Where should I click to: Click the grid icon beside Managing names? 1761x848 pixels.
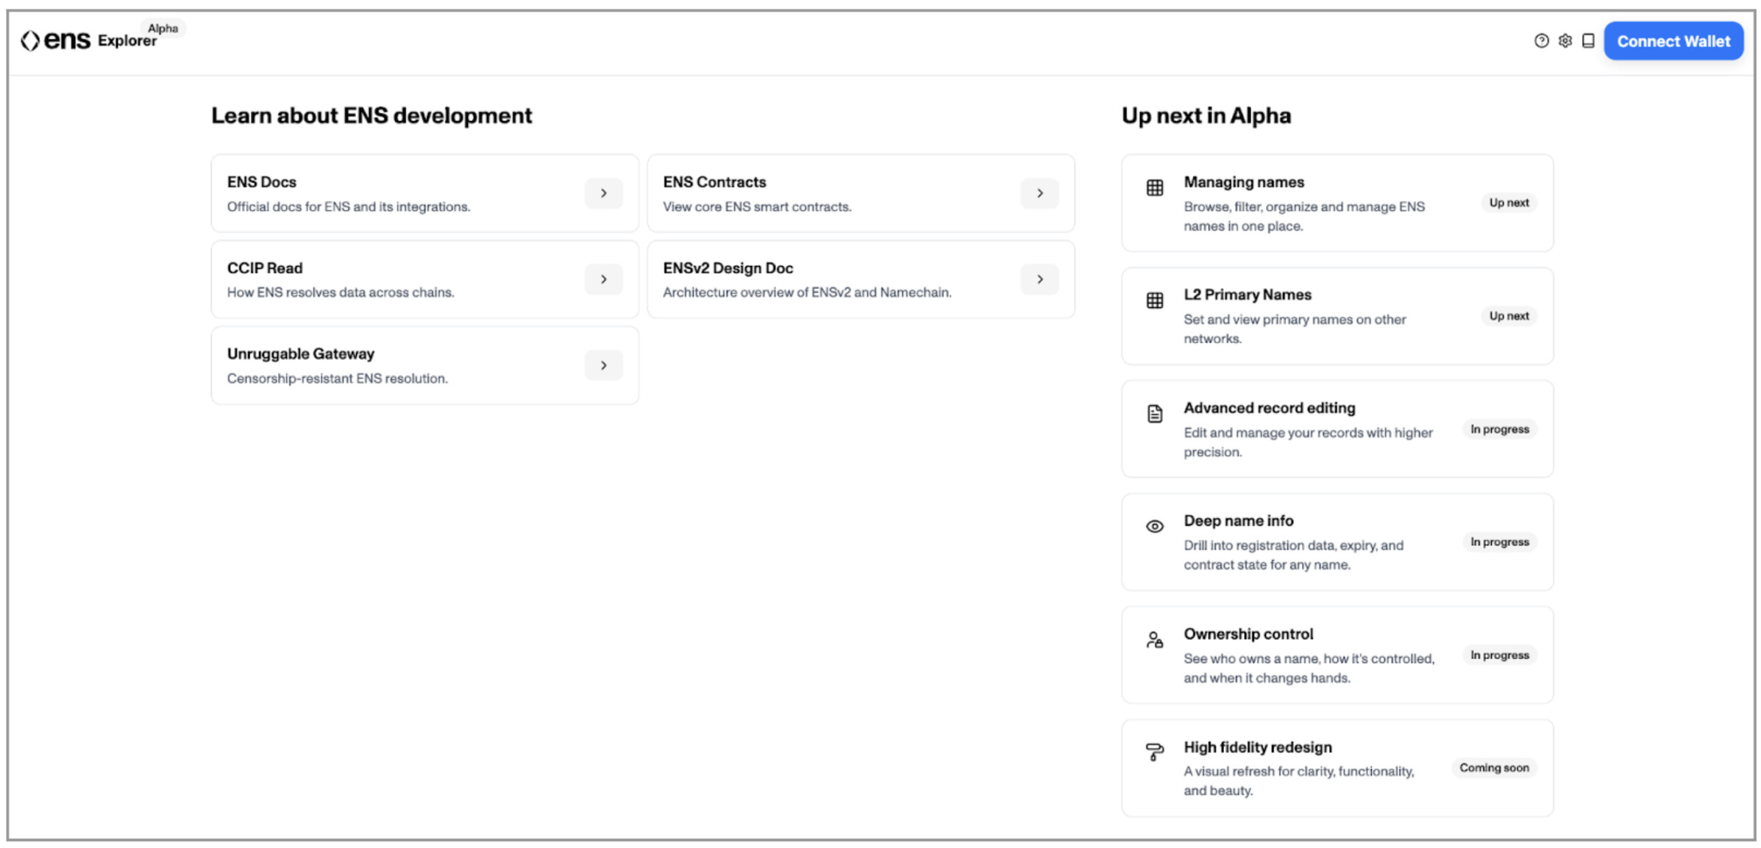1154,188
